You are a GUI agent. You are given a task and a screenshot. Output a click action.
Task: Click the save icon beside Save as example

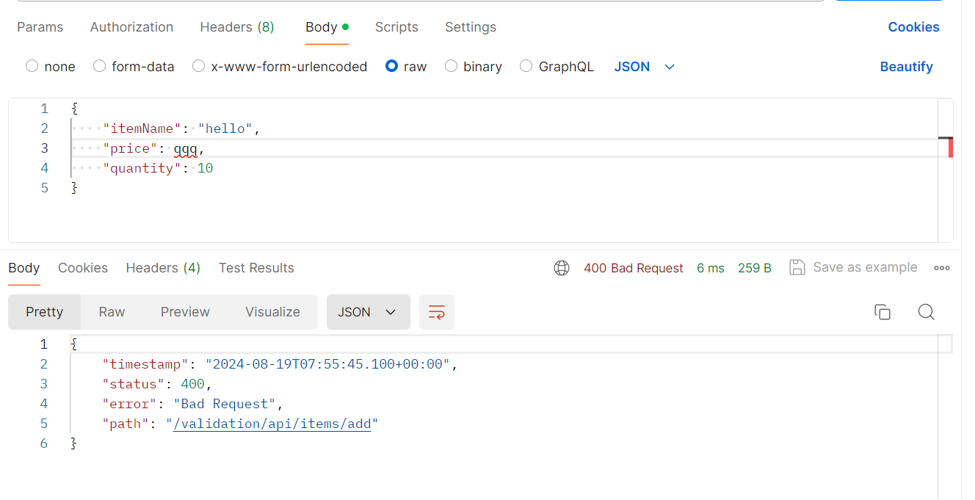click(797, 267)
